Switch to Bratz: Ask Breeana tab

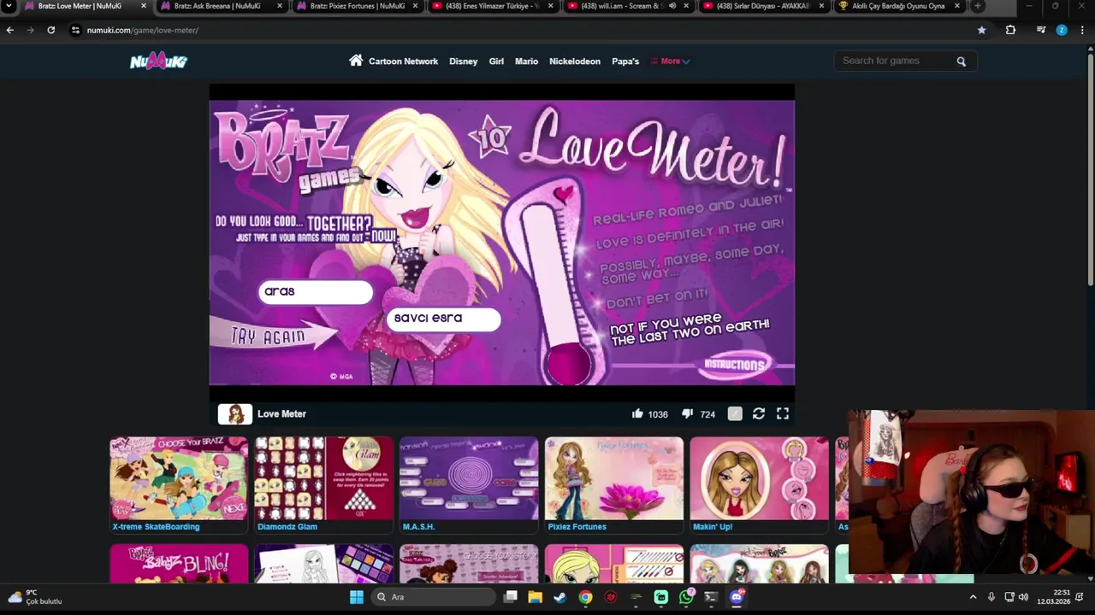pyautogui.click(x=220, y=6)
